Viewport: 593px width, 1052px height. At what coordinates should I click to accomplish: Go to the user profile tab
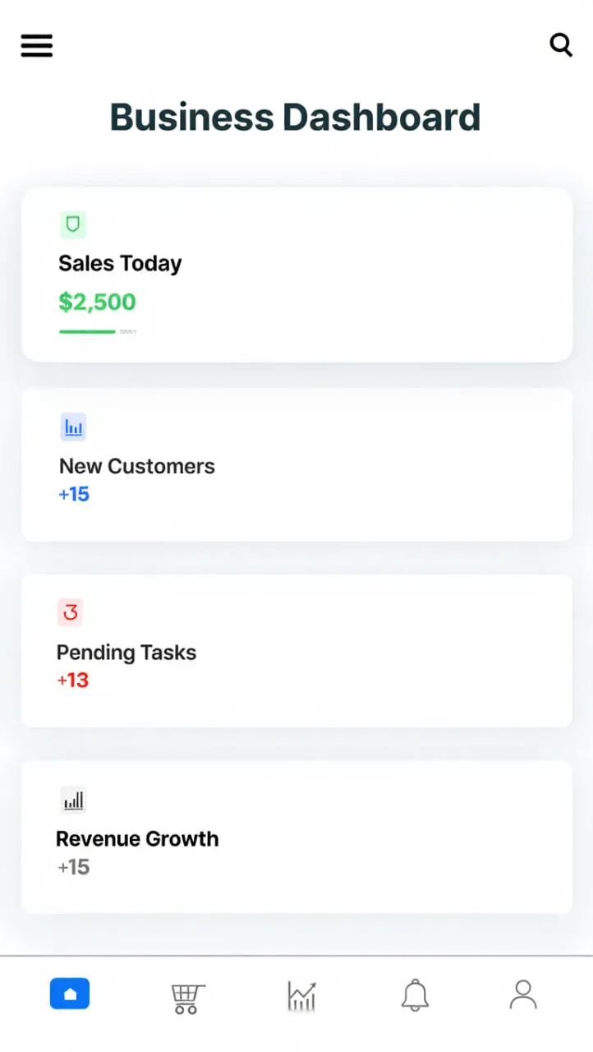click(523, 994)
